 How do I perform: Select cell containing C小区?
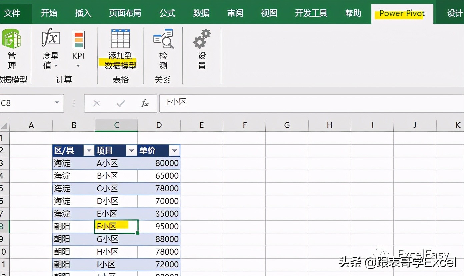point(116,189)
